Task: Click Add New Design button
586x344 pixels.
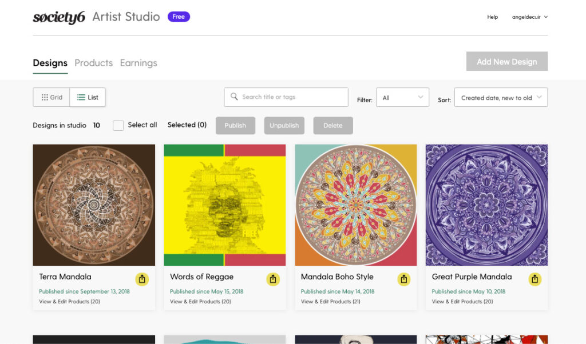Action: point(507,62)
